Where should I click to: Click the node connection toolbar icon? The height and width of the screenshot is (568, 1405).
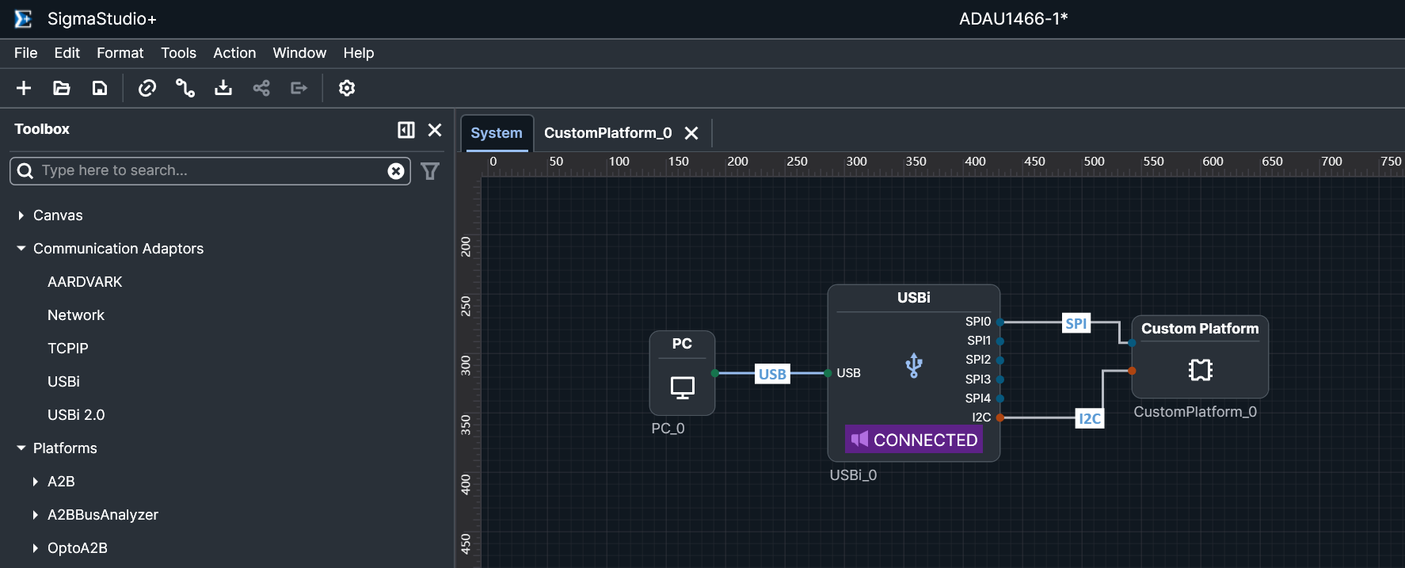(x=185, y=88)
